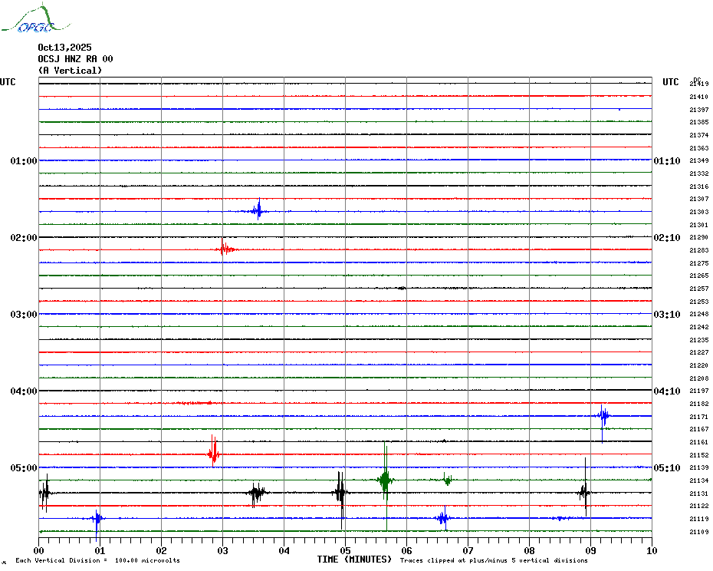713x571 pixels.
Task: Click the red burst just before 05:00
Action: click(214, 453)
